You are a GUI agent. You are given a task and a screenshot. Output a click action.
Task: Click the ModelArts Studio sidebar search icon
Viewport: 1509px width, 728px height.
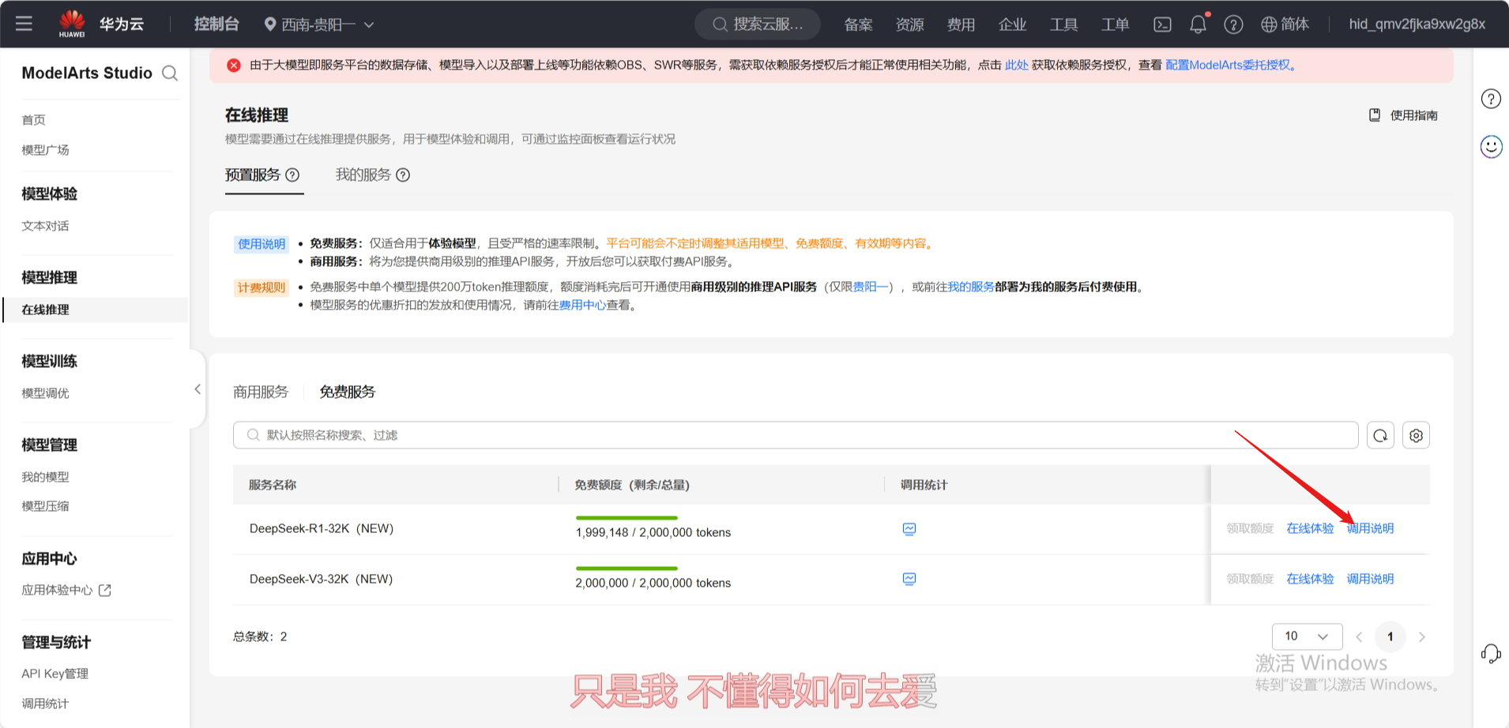pyautogui.click(x=170, y=73)
